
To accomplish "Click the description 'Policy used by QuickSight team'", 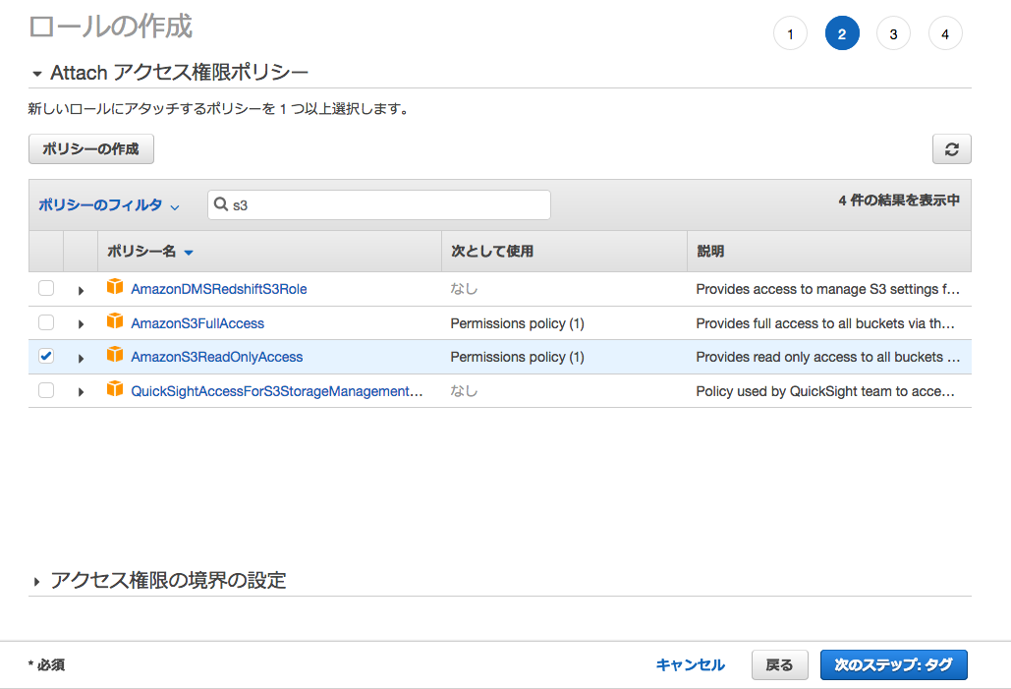I will pos(825,391).
